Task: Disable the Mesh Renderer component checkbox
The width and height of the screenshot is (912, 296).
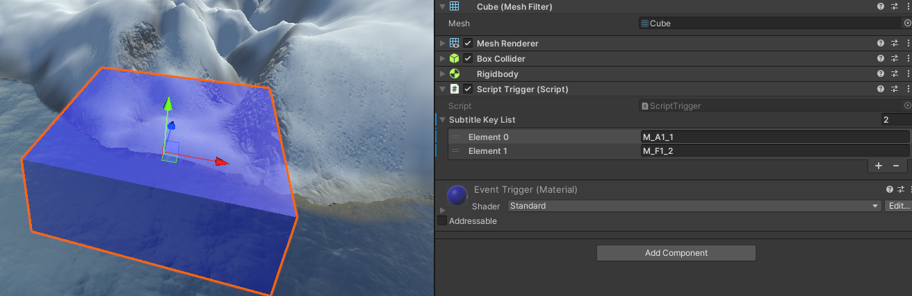Action: coord(468,43)
